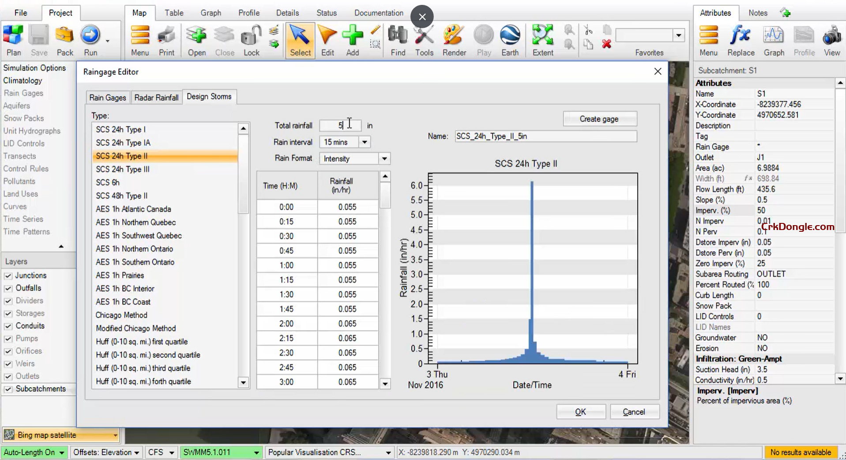Disable the Conduits layer checkbox
The width and height of the screenshot is (846, 460).
click(x=8, y=326)
